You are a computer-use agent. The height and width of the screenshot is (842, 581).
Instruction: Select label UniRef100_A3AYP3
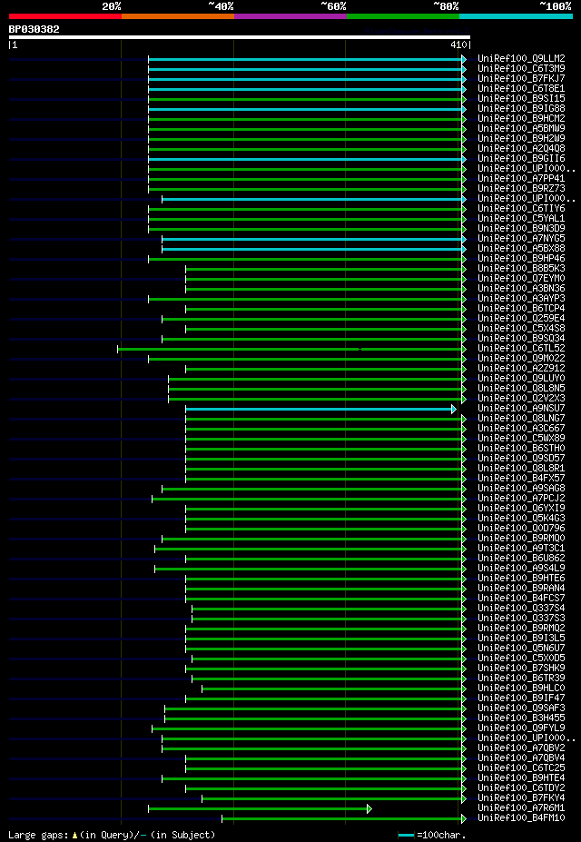(521, 299)
